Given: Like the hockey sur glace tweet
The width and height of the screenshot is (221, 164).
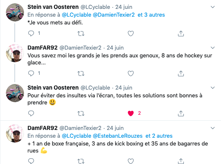Looking at the screenshot, I should click(131, 74).
